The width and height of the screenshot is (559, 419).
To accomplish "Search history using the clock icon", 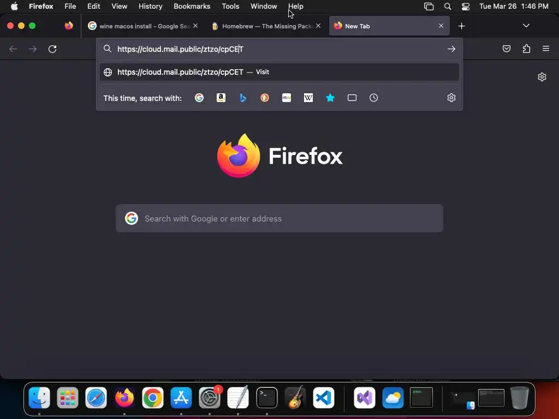I will coord(373,98).
